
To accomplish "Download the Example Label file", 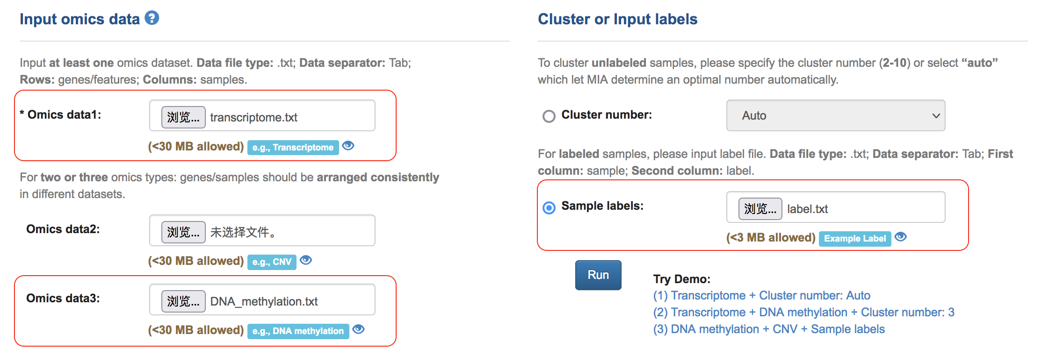I will pyautogui.click(x=855, y=239).
